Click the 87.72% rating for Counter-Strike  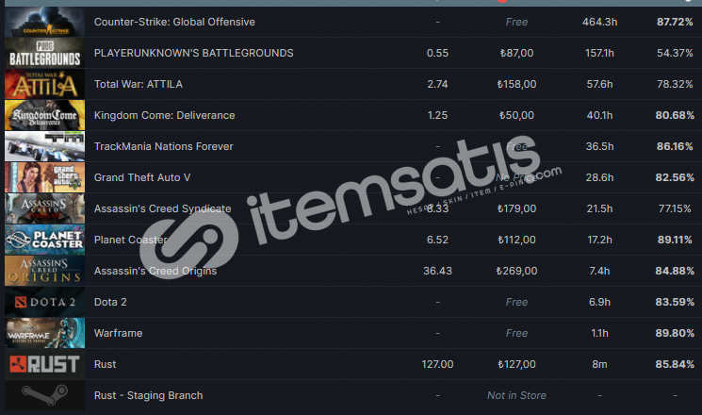(x=675, y=22)
